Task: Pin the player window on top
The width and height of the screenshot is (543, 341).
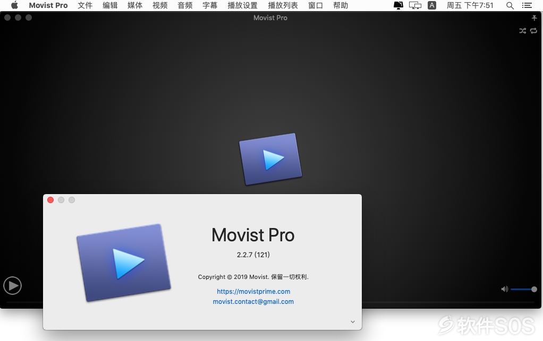Action: pyautogui.click(x=534, y=18)
